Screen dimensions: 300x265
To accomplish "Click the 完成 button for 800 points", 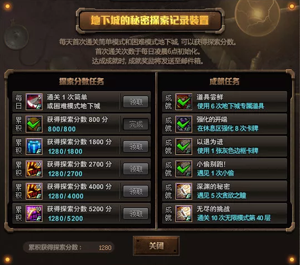I will [136, 124].
